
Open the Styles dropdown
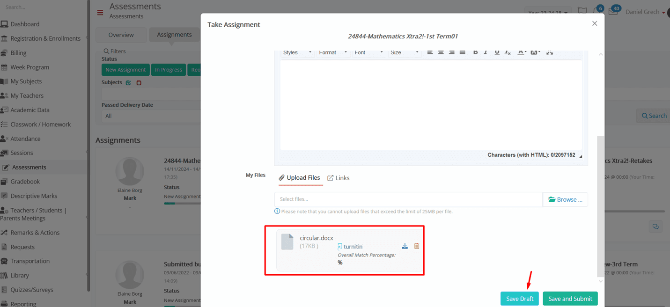coord(297,52)
